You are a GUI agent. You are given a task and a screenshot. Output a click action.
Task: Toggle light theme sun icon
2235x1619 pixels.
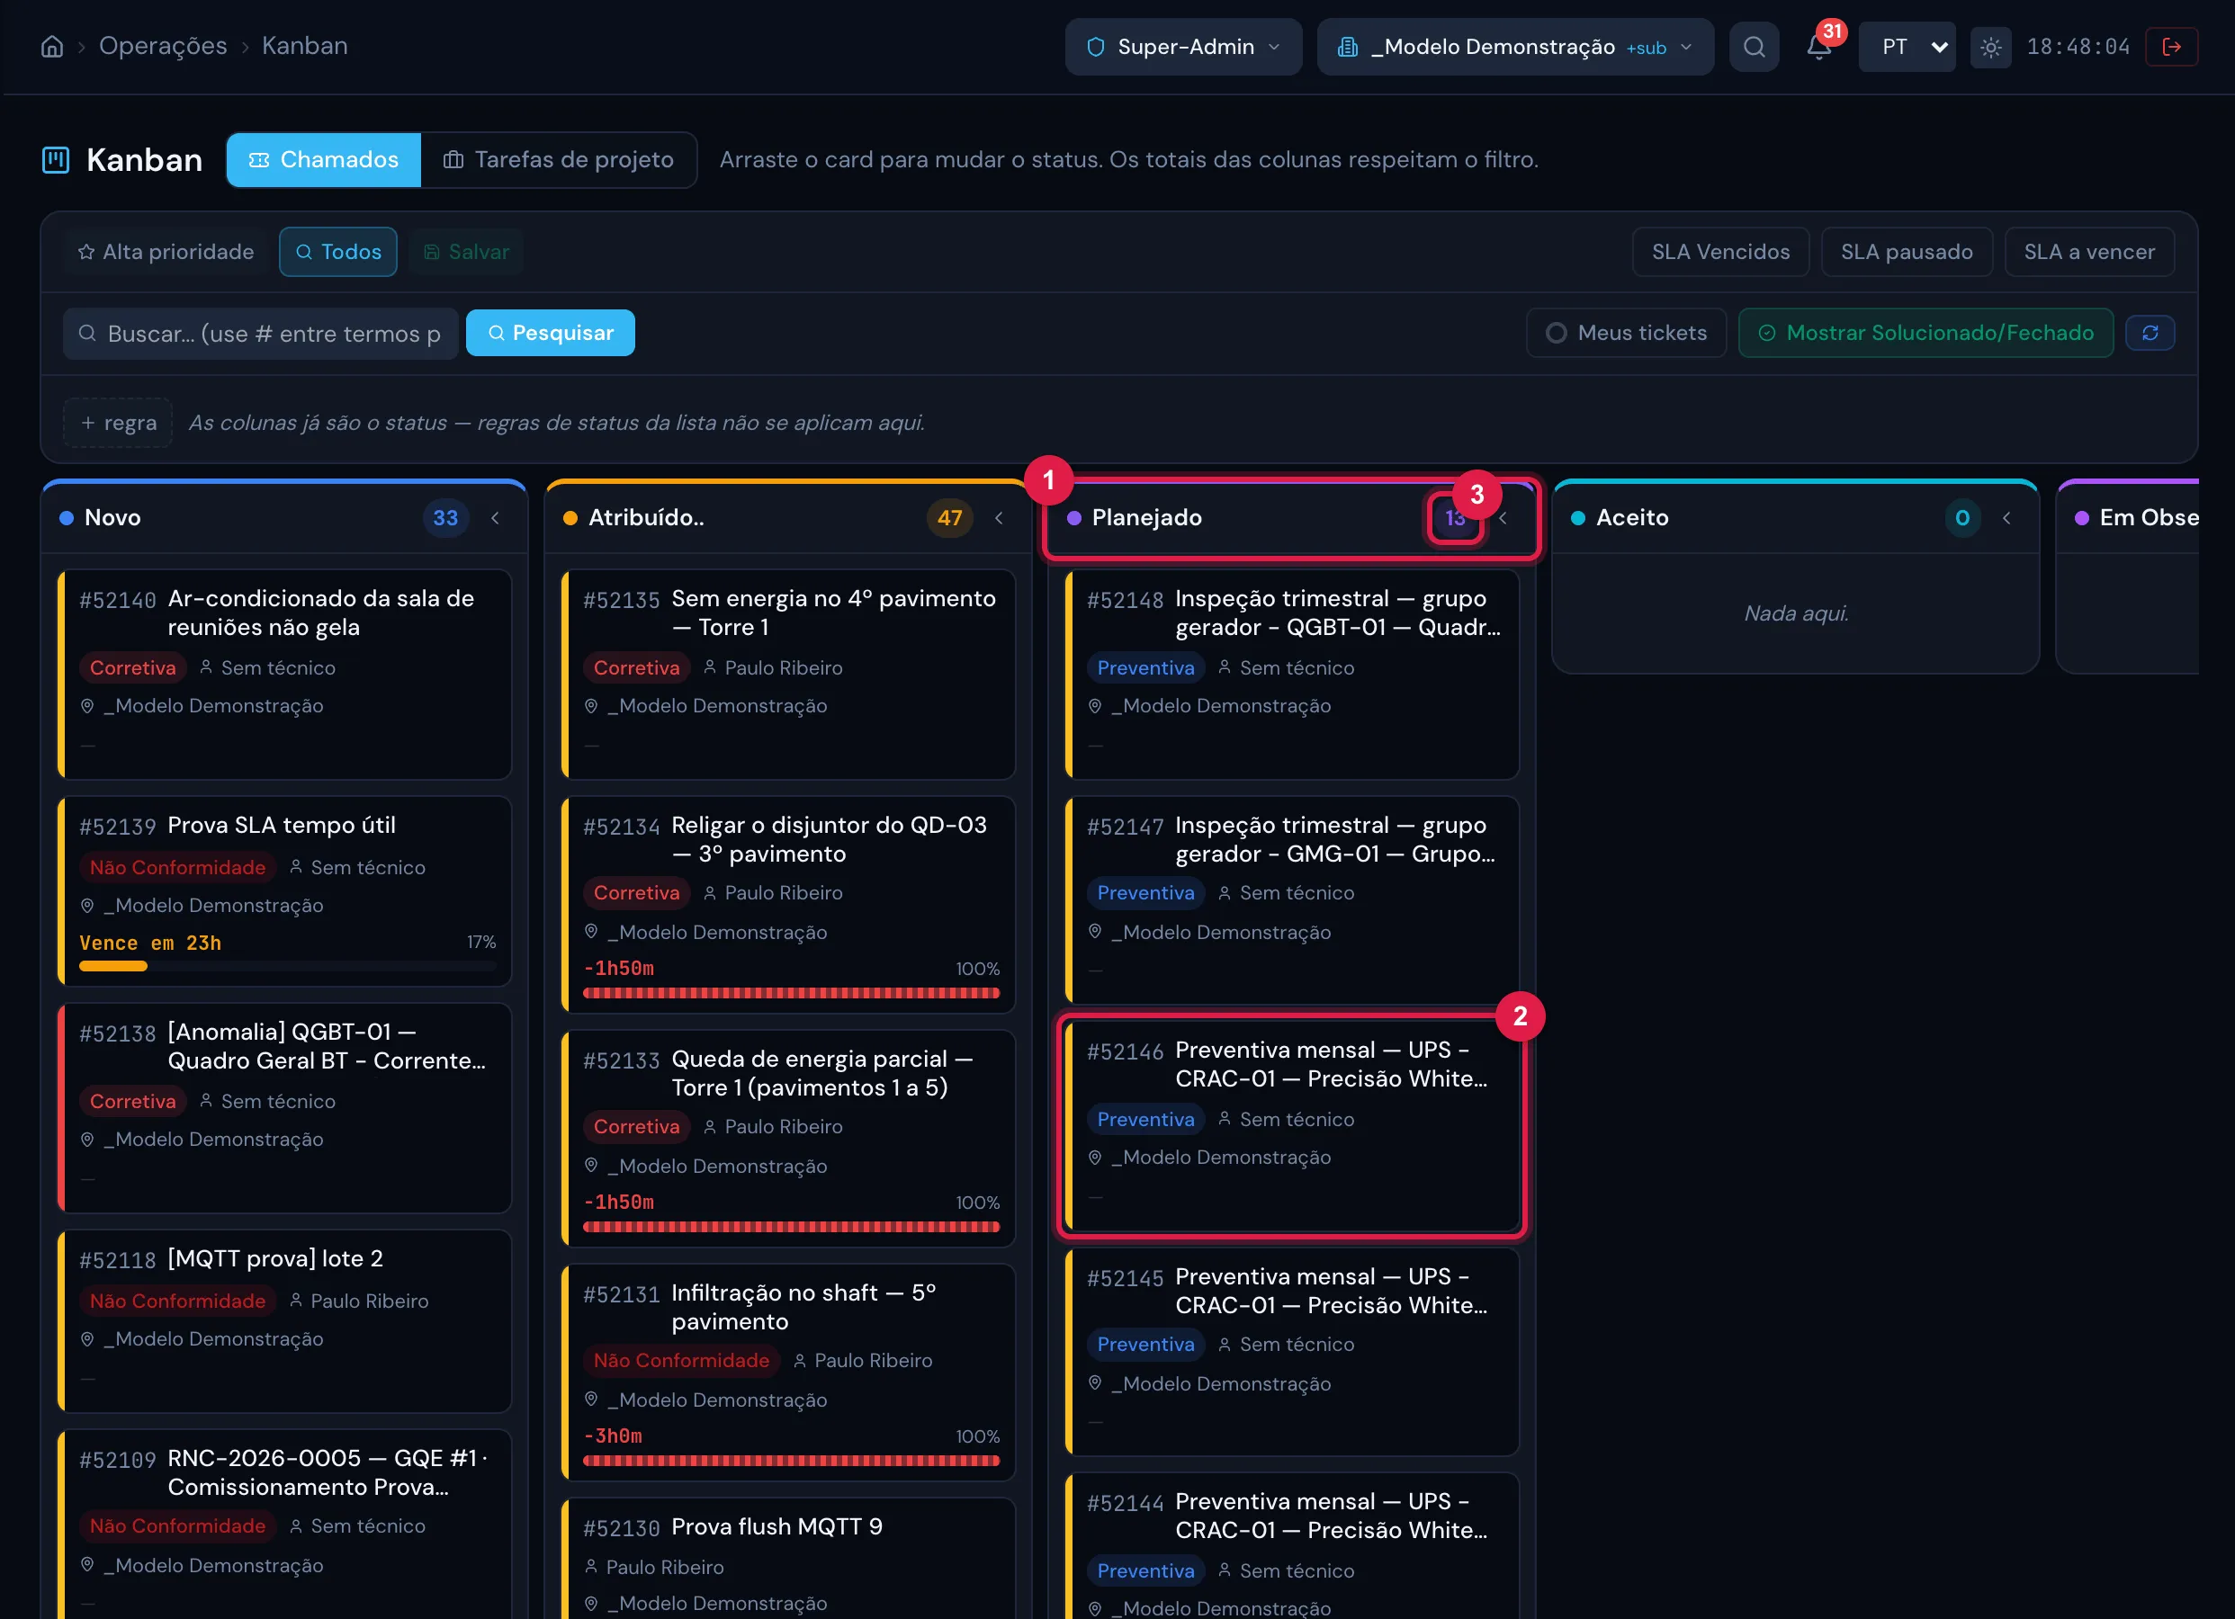point(1990,46)
